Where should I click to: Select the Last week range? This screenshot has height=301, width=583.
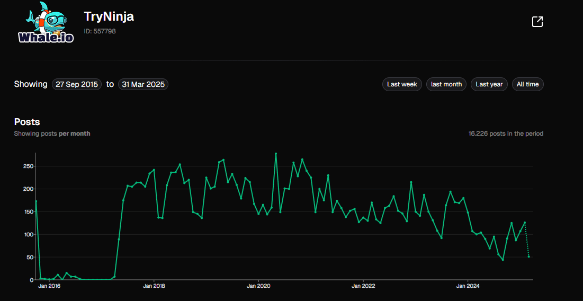click(402, 84)
